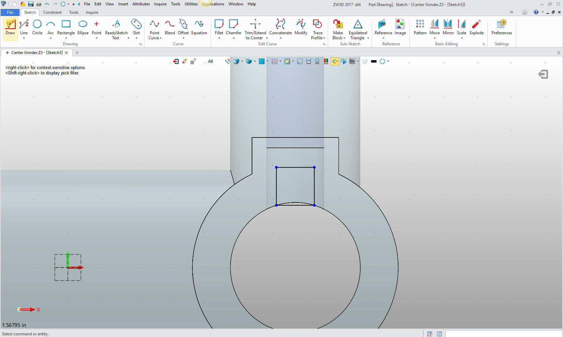Select the Ellipse tool
Image resolution: width=563 pixels, height=337 pixels.
83,27
